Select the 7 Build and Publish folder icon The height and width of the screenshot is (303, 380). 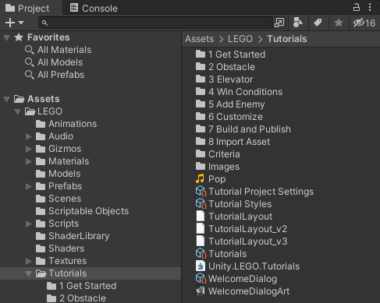[x=201, y=129]
